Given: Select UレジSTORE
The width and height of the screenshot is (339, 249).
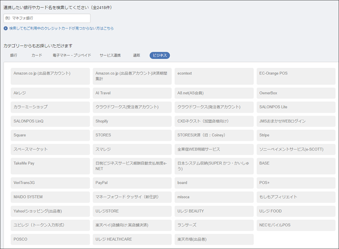Looking at the screenshot, I should (x=132, y=211).
